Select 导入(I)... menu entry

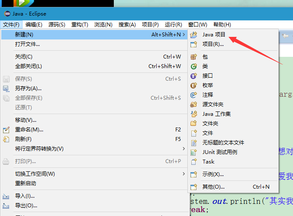94,196
